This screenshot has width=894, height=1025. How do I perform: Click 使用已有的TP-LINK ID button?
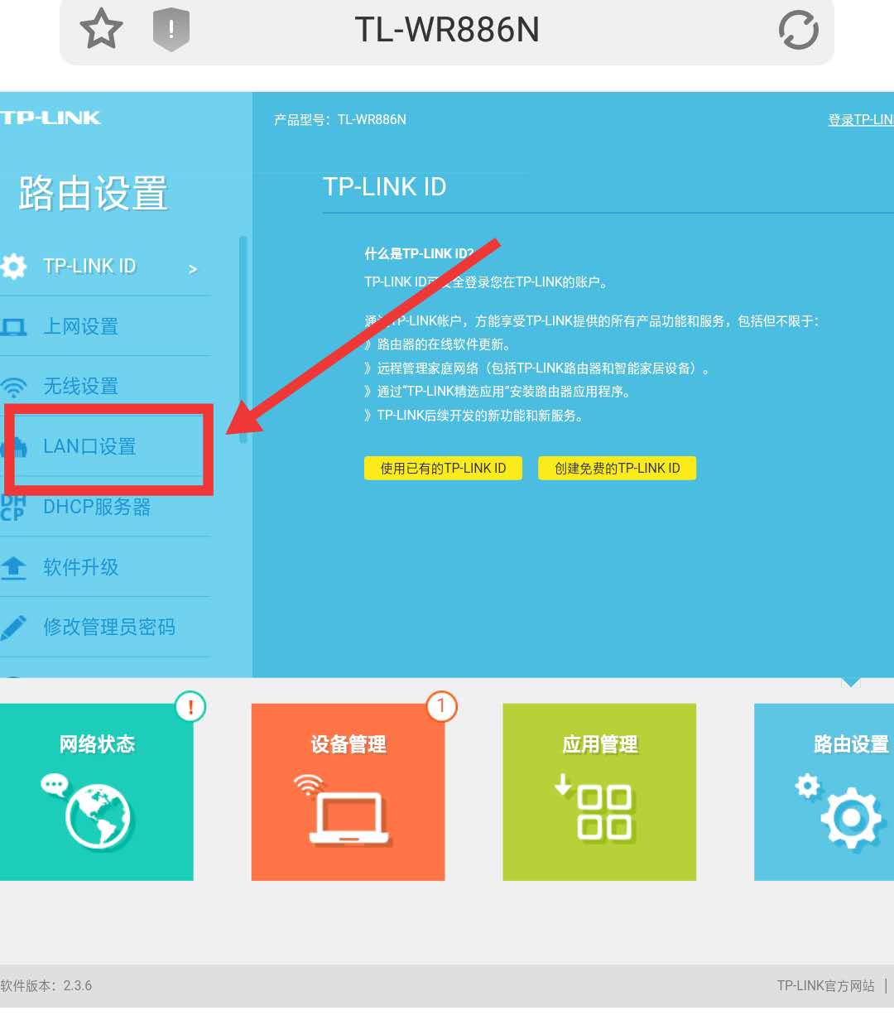442,467
